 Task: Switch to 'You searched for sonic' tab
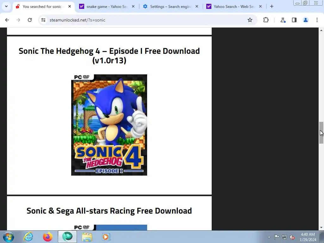[43, 7]
